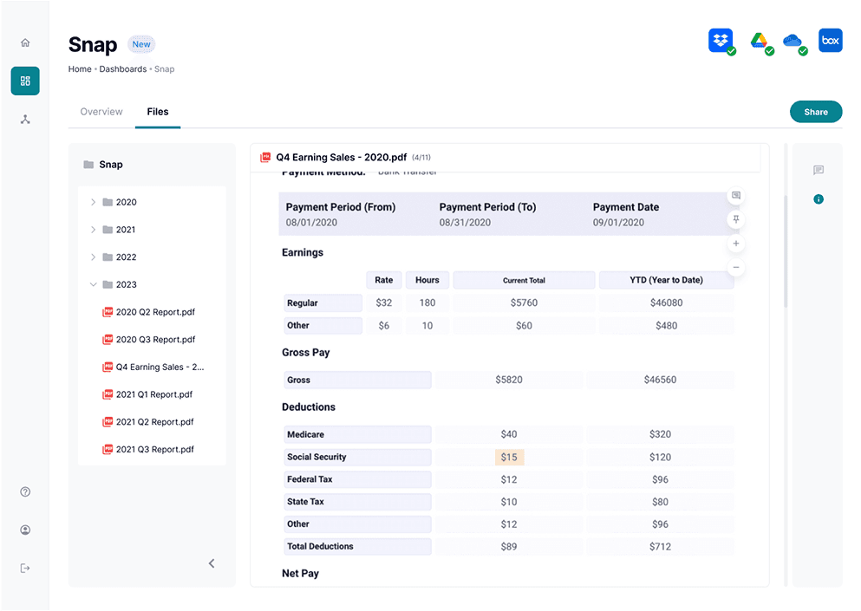Open the Dropbox integration icon
The height and width of the screenshot is (611, 861).
coord(721,41)
